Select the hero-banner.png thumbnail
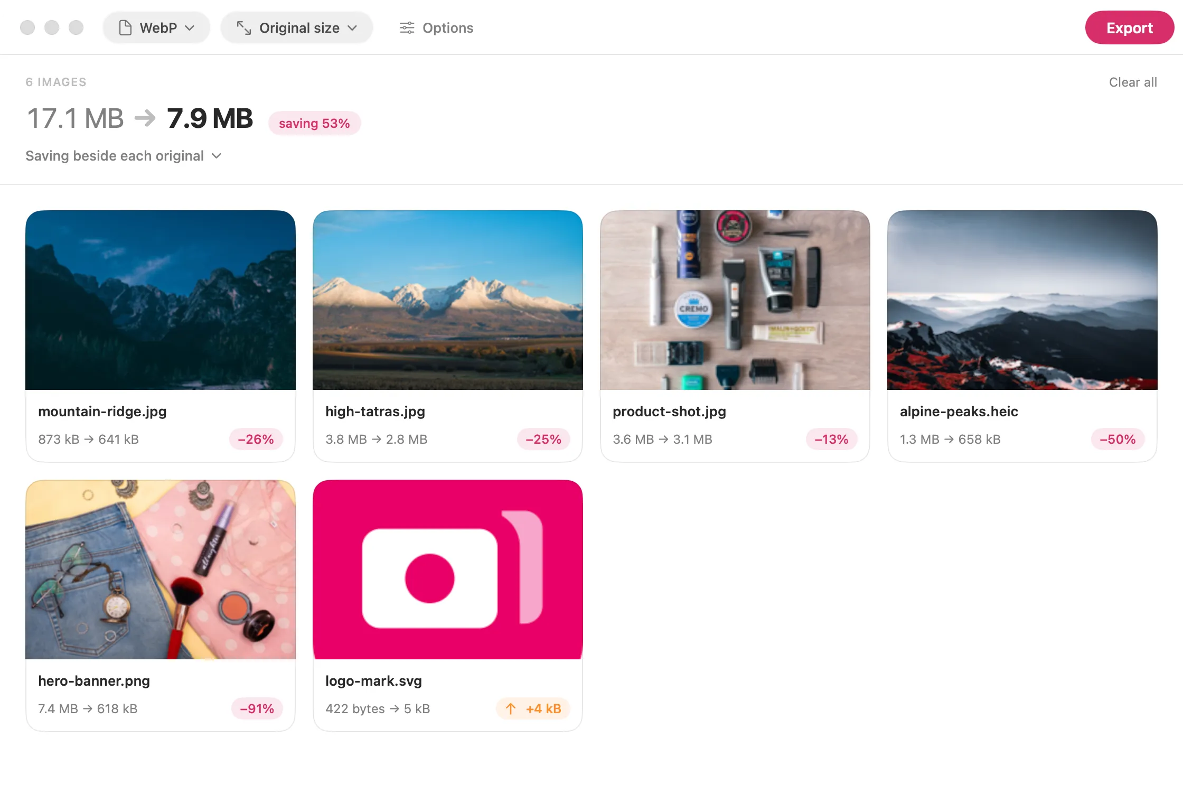Image resolution: width=1183 pixels, height=803 pixels. click(161, 569)
